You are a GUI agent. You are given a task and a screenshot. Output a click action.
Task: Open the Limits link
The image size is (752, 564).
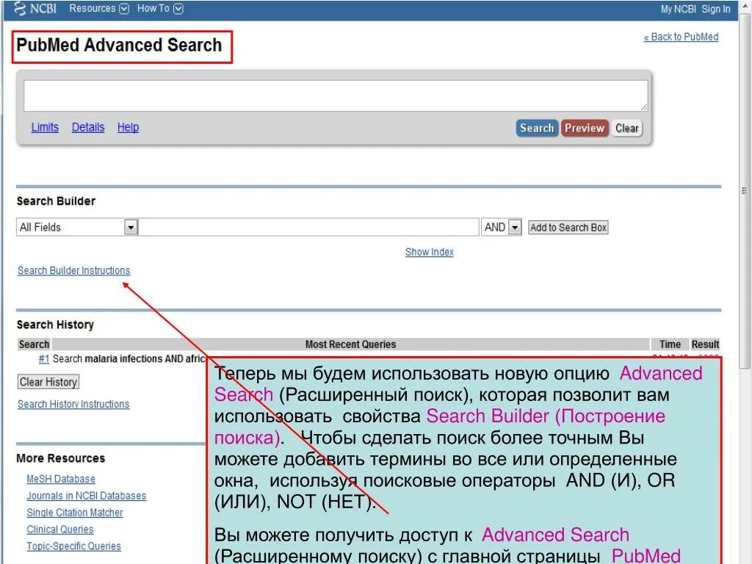(x=45, y=127)
